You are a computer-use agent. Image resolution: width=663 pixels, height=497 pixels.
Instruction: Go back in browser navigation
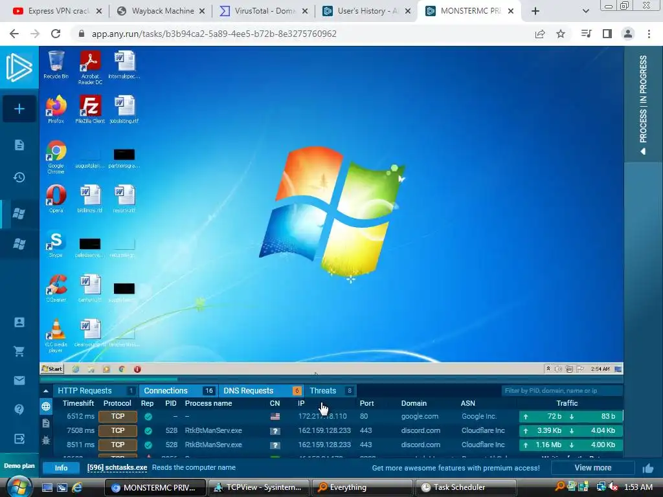pyautogui.click(x=14, y=34)
